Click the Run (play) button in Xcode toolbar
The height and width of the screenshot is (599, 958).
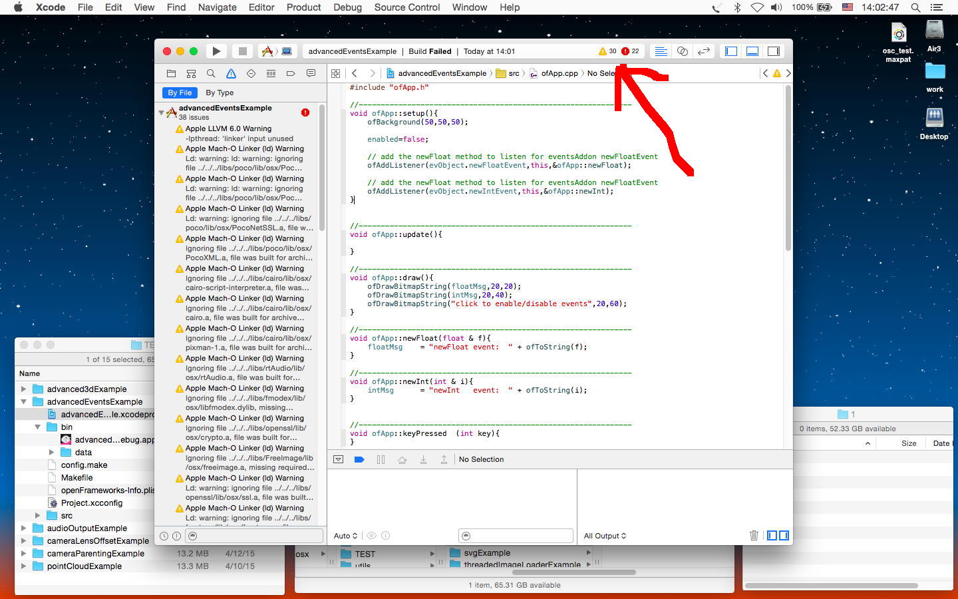[216, 51]
